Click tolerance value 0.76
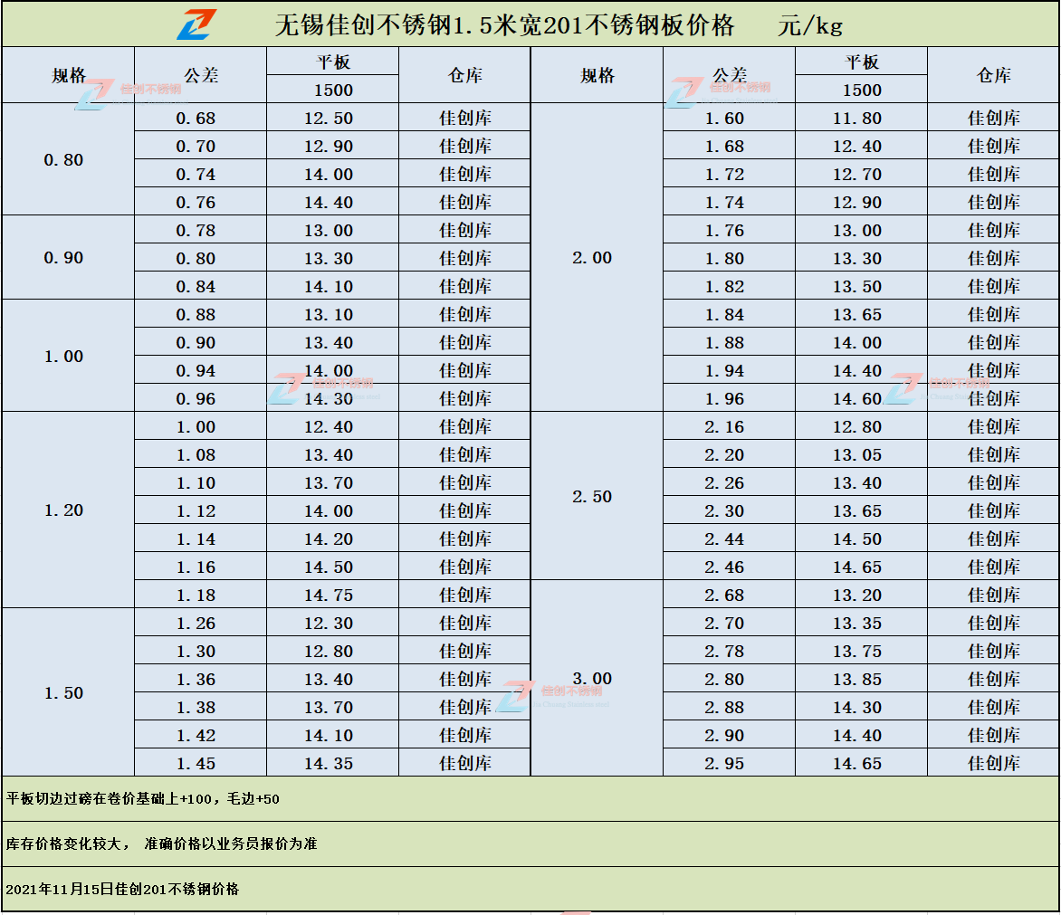 pyautogui.click(x=196, y=203)
